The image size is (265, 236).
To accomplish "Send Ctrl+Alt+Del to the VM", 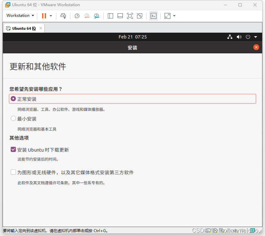I will click(x=63, y=16).
